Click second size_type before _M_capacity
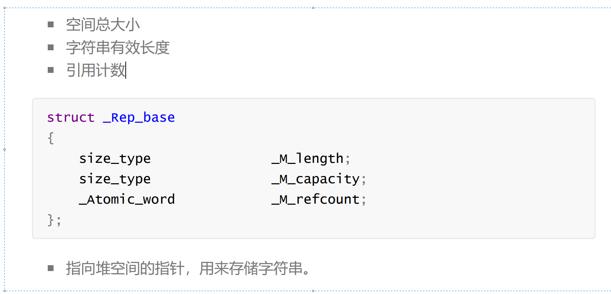The width and height of the screenshot is (611, 294). point(115,179)
